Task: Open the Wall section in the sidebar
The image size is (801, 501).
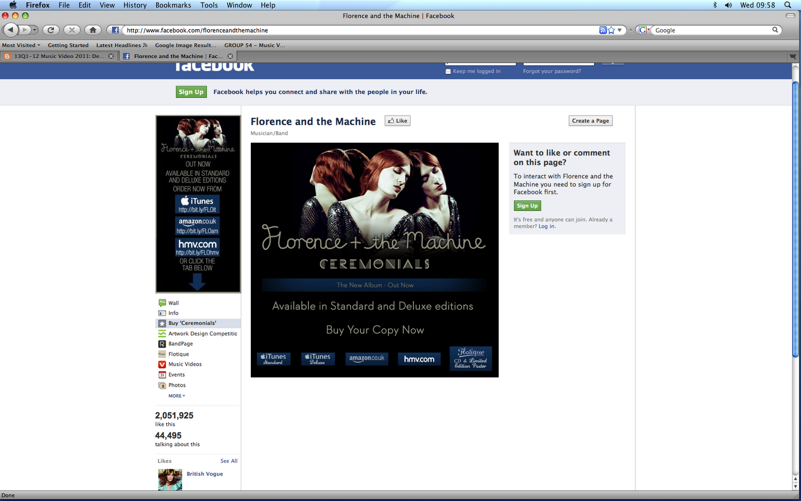Action: [x=173, y=303]
